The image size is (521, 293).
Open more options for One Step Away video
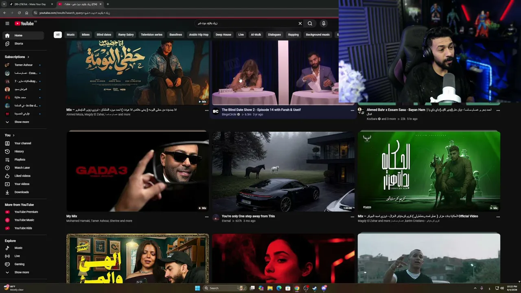point(352,217)
